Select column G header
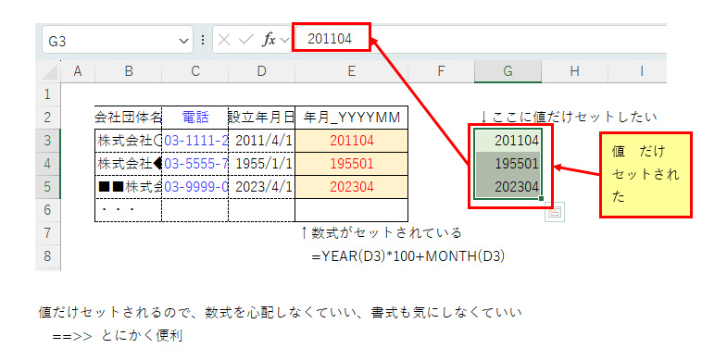The width and height of the screenshot is (702, 361). [508, 71]
